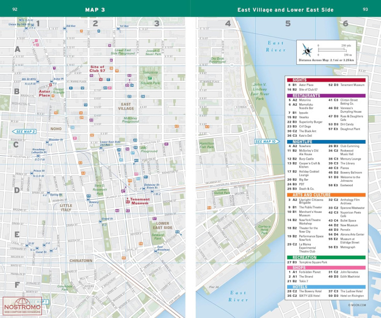Image resolution: width=381 pixels, height=318 pixels.
Task: Follow the SEE MAP 10 arrow
Action: 267,142
